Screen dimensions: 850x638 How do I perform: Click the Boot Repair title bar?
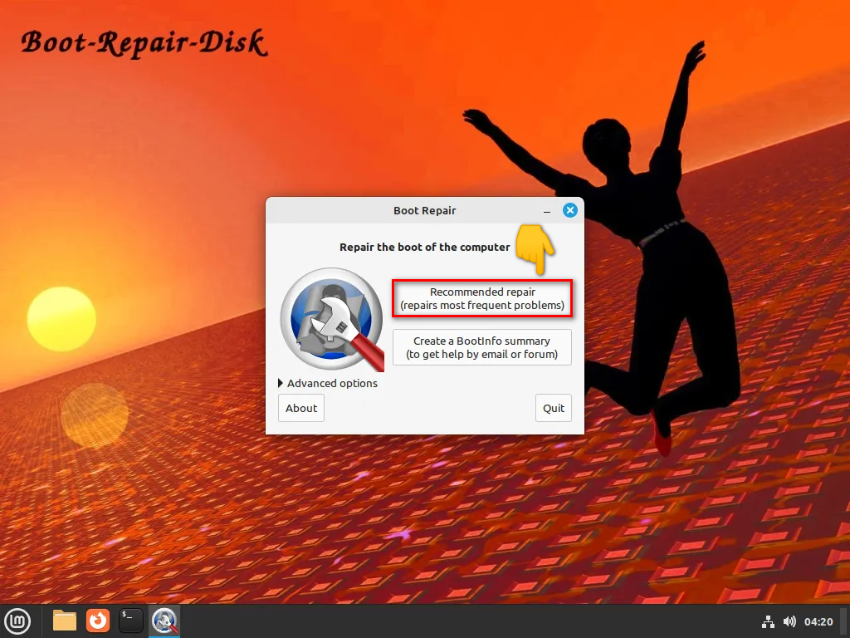425,210
